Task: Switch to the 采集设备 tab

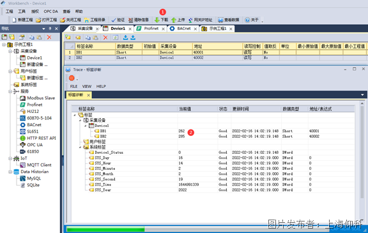Action: point(85,28)
